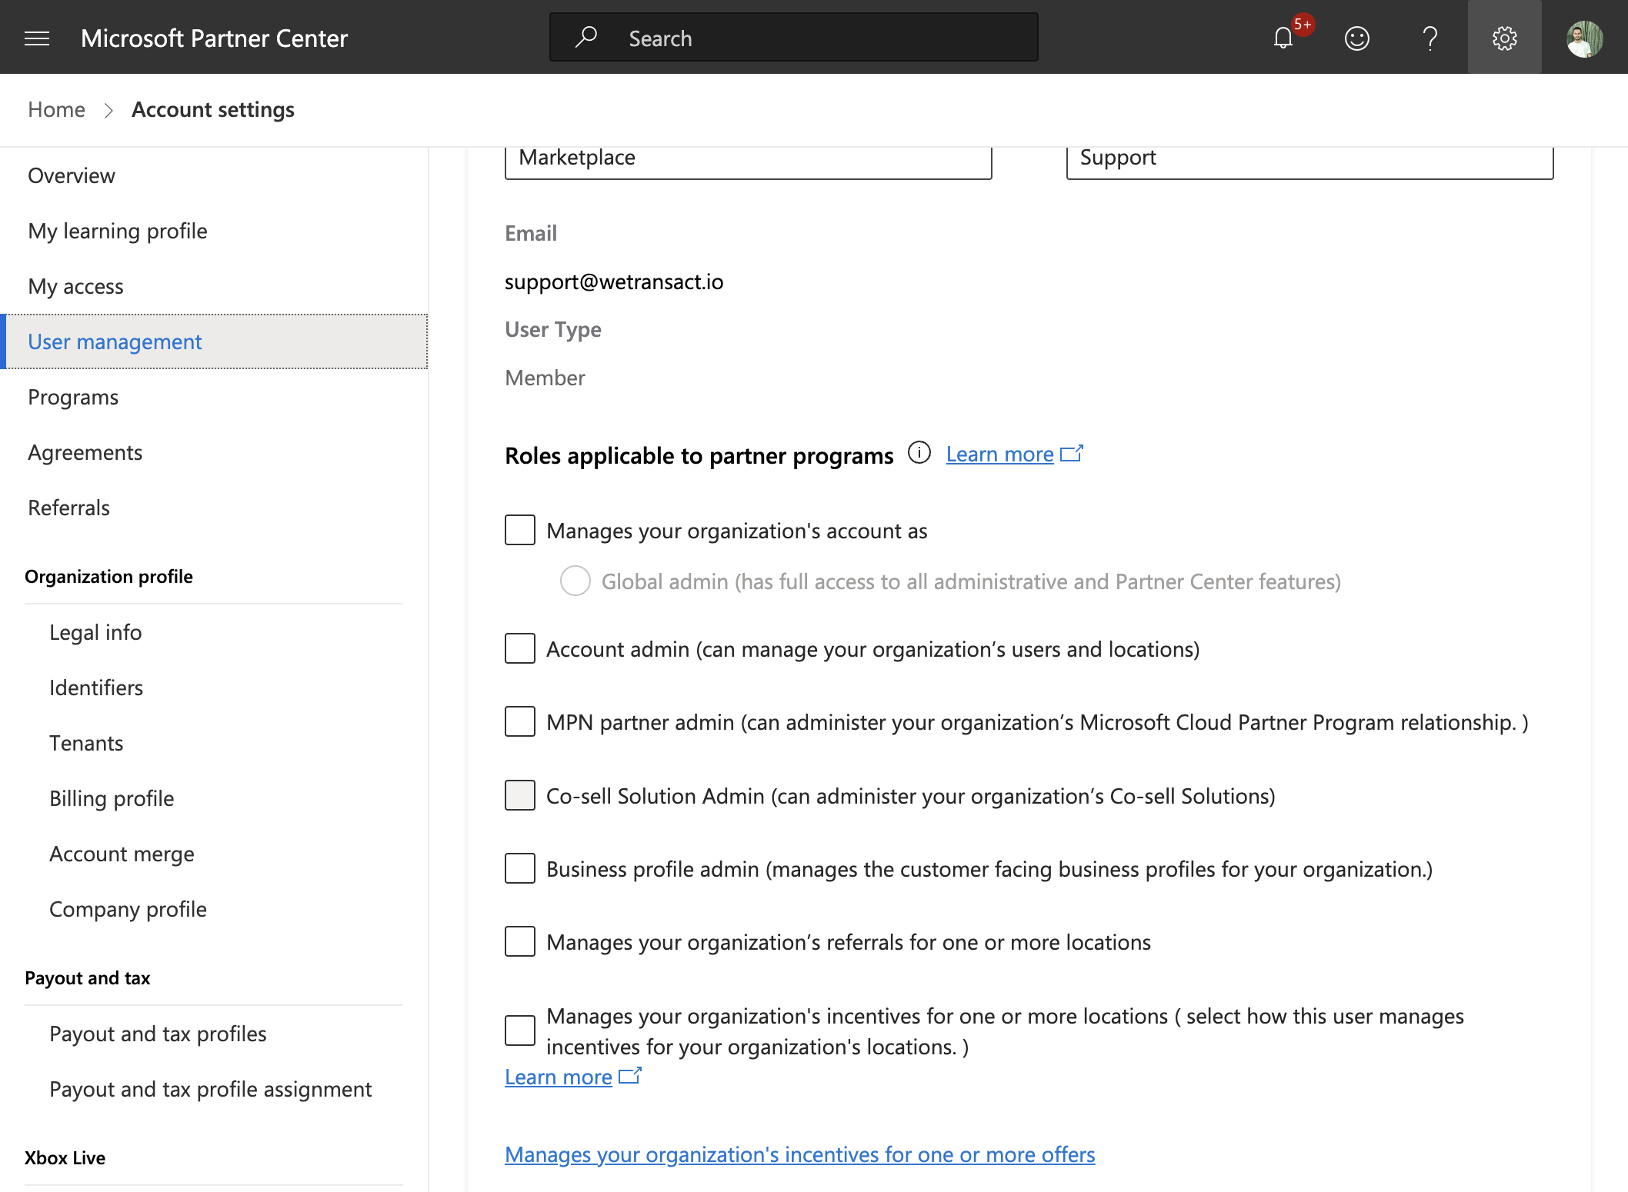Go to My access

tap(214, 286)
